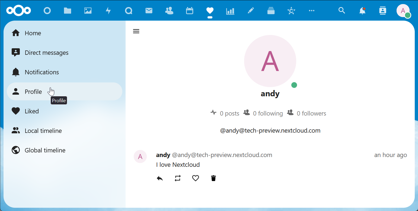Open the Mail app icon
The width and height of the screenshot is (418, 211).
click(x=149, y=11)
